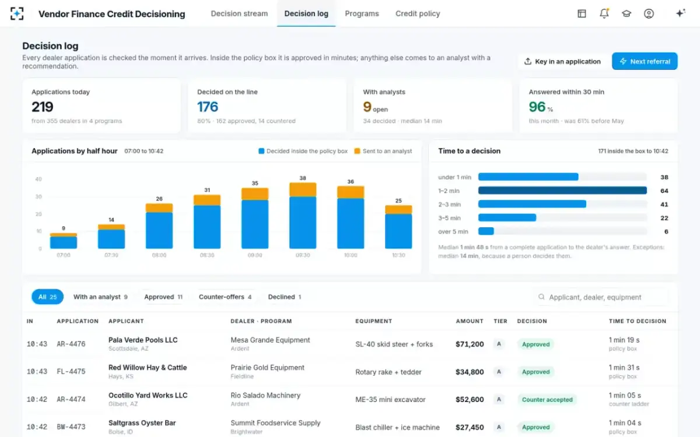Select the All 25 filter pill
The width and height of the screenshot is (700, 437).
(48, 297)
